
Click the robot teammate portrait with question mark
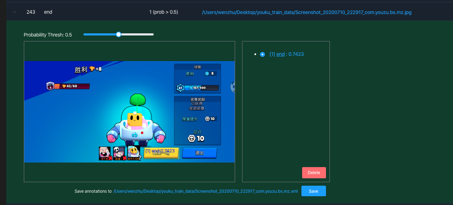[x=134, y=153]
